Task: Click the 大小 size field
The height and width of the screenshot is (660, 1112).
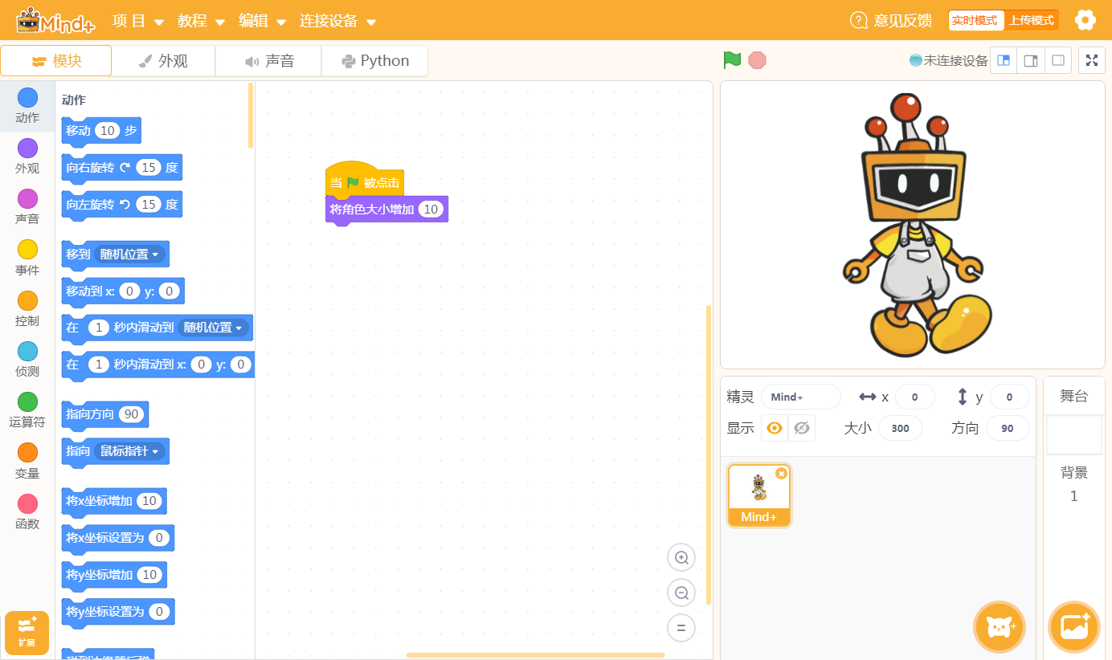Action: click(x=901, y=428)
